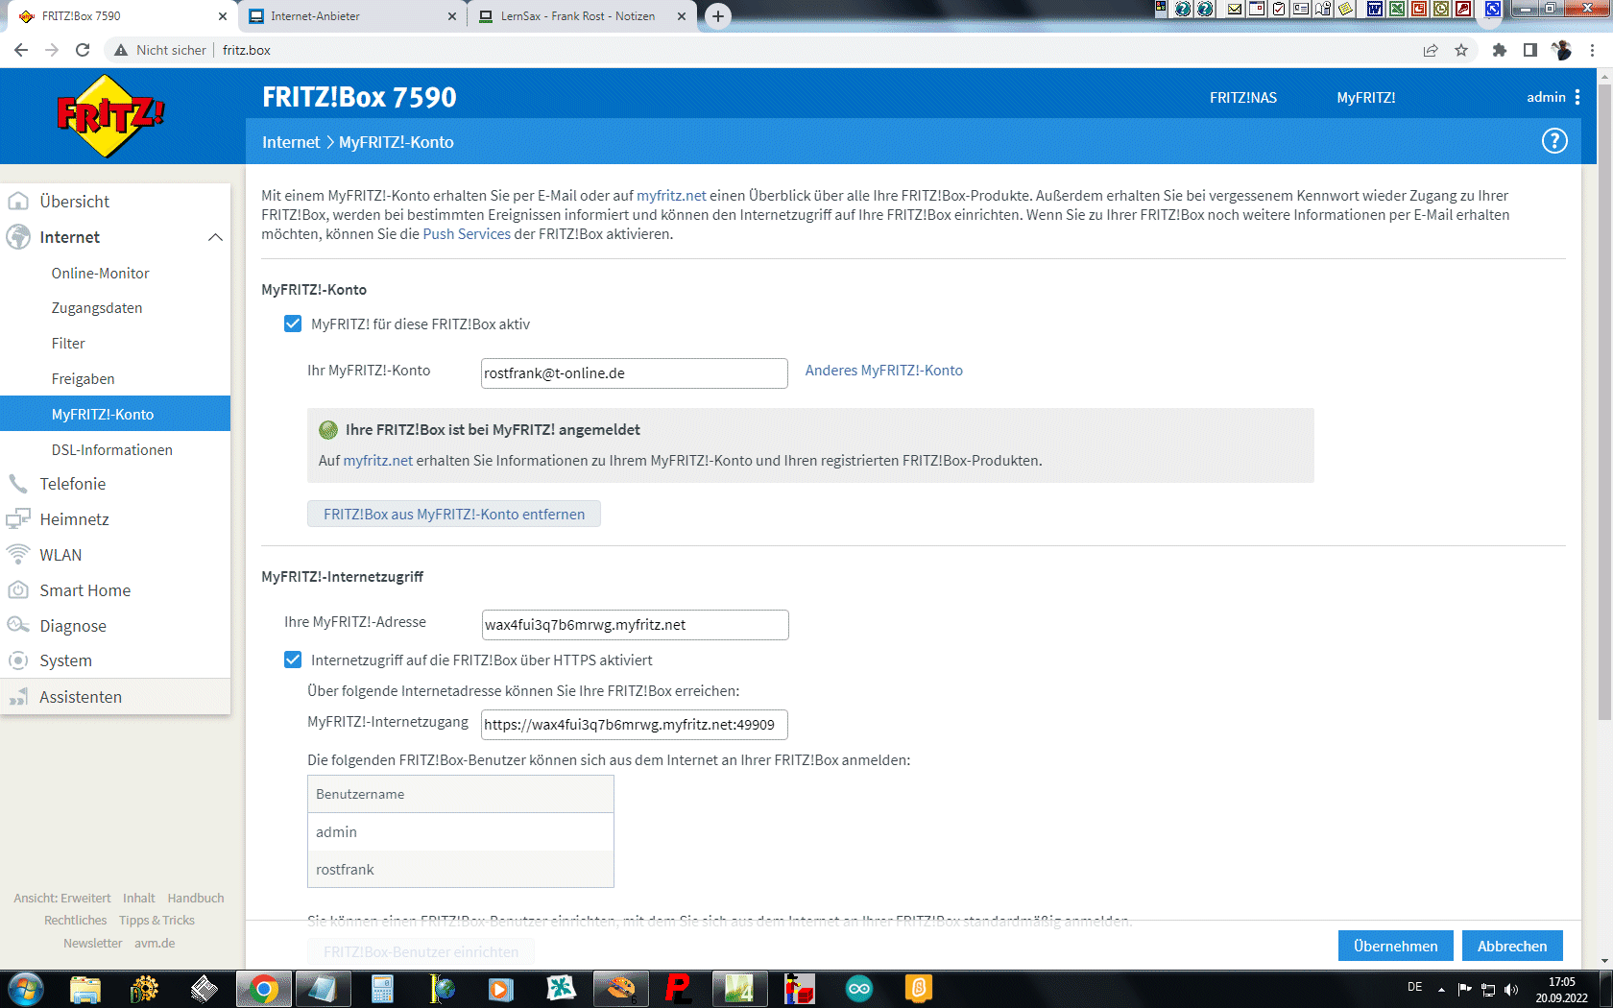Open the admin three-dot menu
Viewport: 1613px width, 1008px height.
coord(1577,97)
